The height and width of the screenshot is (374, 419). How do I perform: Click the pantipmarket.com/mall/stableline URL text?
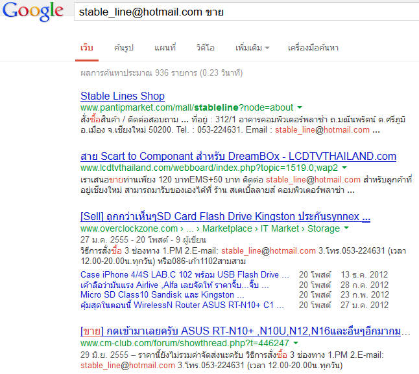(187, 107)
